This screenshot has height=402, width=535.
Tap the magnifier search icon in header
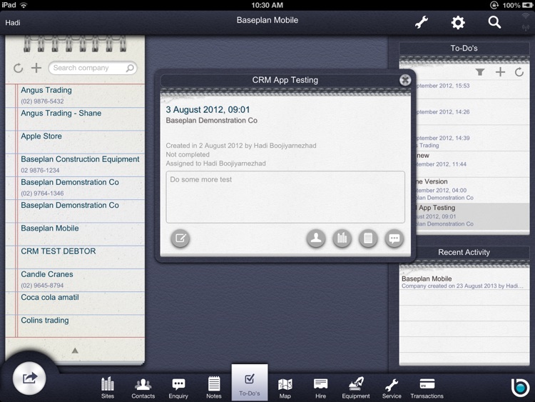(494, 23)
